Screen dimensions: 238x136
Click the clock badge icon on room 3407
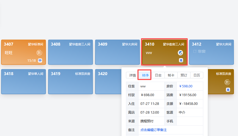click(x=40, y=61)
